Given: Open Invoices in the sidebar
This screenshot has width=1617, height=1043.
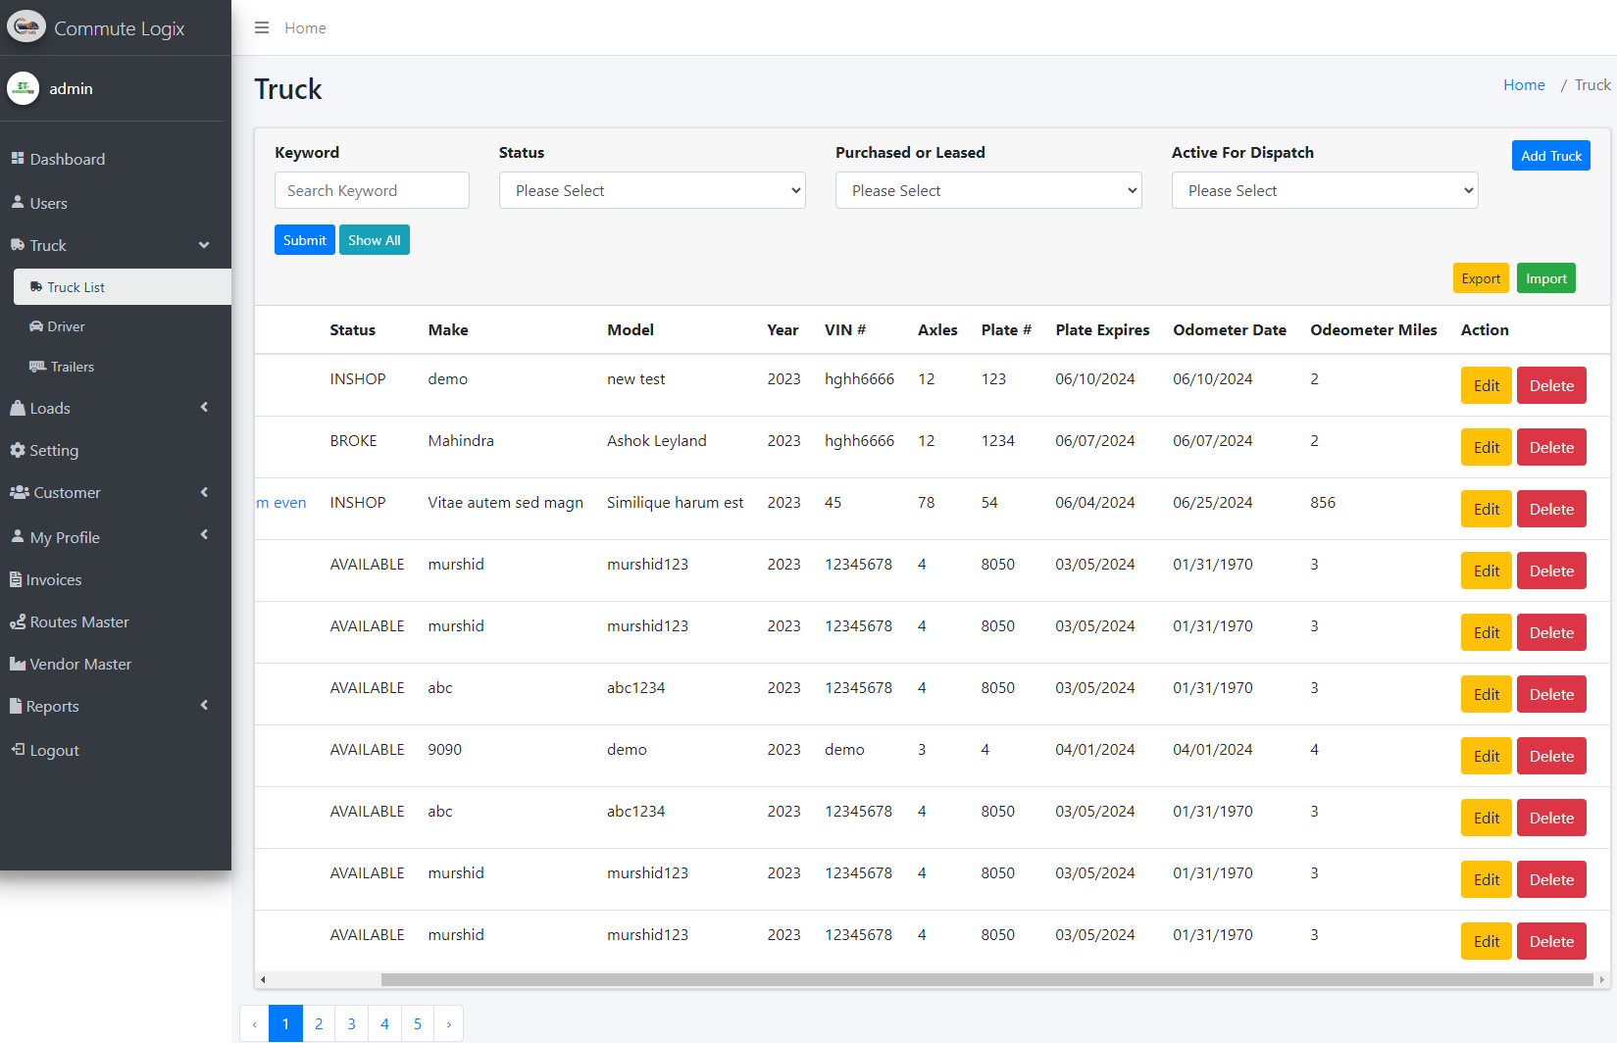Looking at the screenshot, I should pos(54,579).
